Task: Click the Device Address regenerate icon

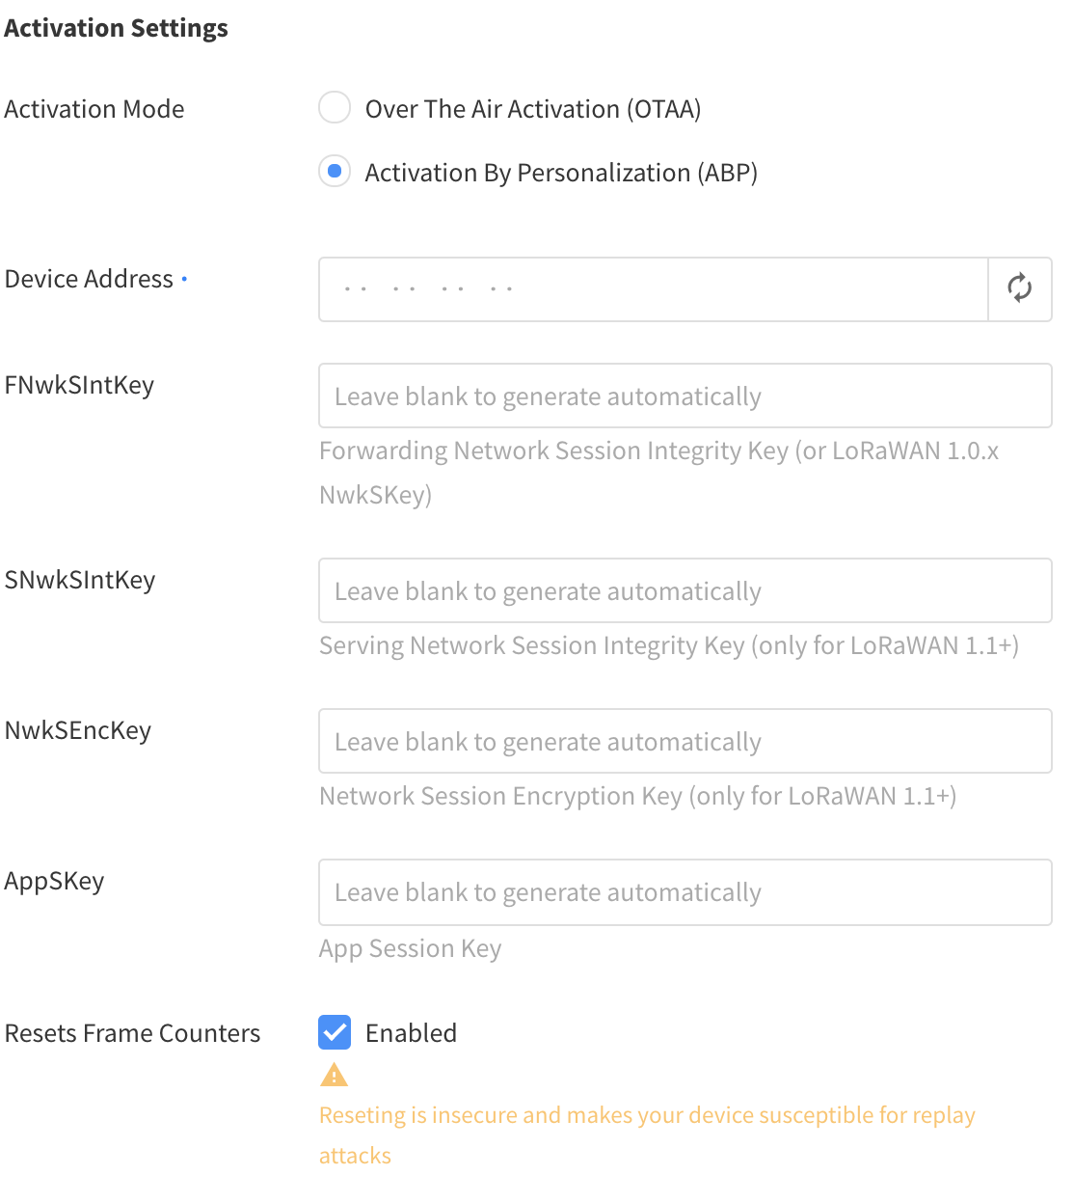Action: click(1020, 288)
